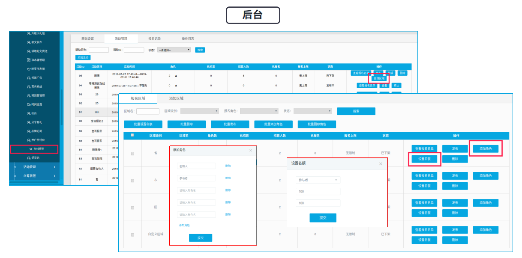The width and height of the screenshot is (522, 258).
Task: Expand the role triangle in row 94
Action: 175,85
